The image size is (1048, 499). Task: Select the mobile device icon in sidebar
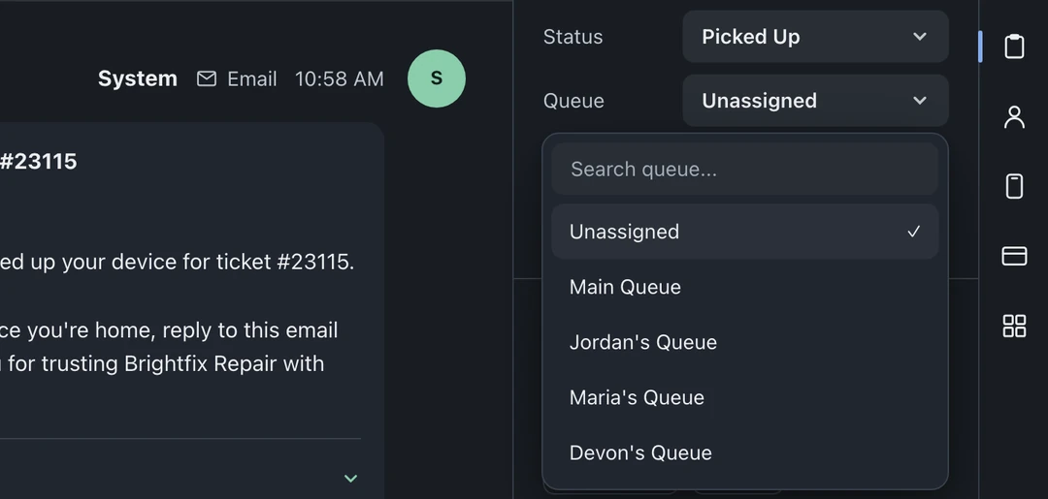(1014, 185)
